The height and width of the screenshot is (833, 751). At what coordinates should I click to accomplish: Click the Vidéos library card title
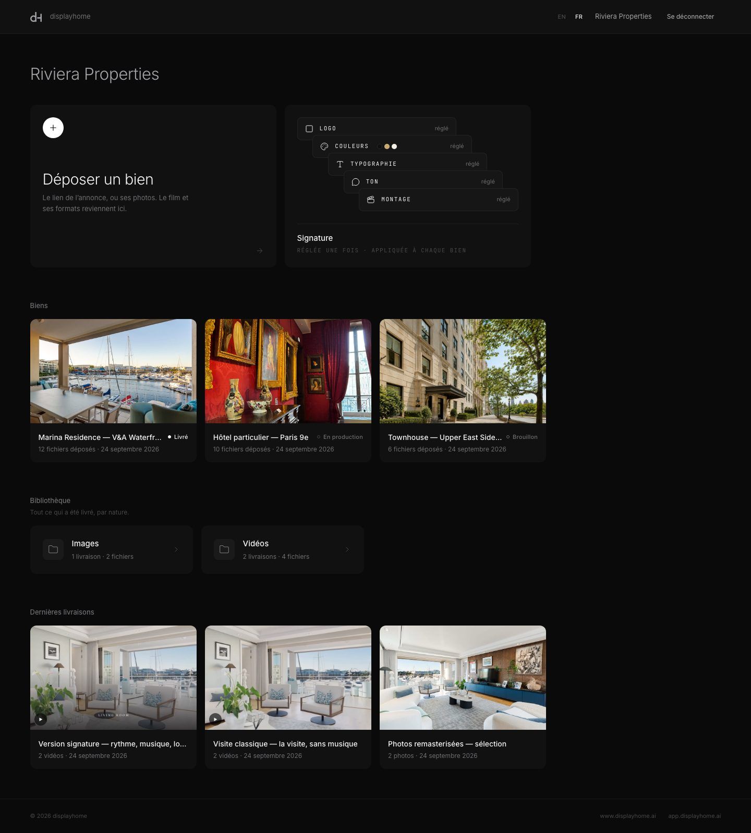point(256,544)
